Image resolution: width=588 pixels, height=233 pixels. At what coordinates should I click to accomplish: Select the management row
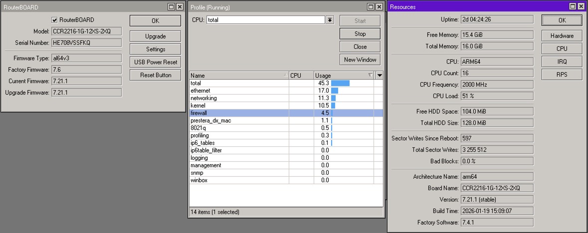tap(286, 166)
